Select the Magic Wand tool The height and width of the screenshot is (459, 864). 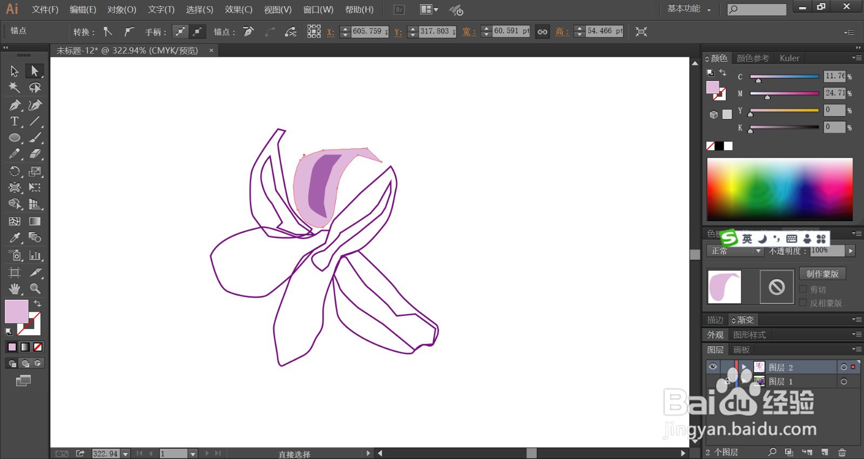(x=15, y=87)
